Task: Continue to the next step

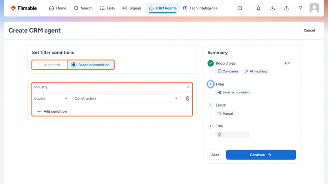Action: coord(261,155)
